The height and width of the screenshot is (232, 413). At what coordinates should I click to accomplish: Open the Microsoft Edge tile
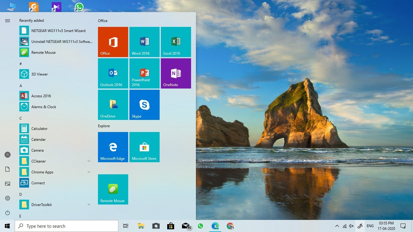point(113,147)
